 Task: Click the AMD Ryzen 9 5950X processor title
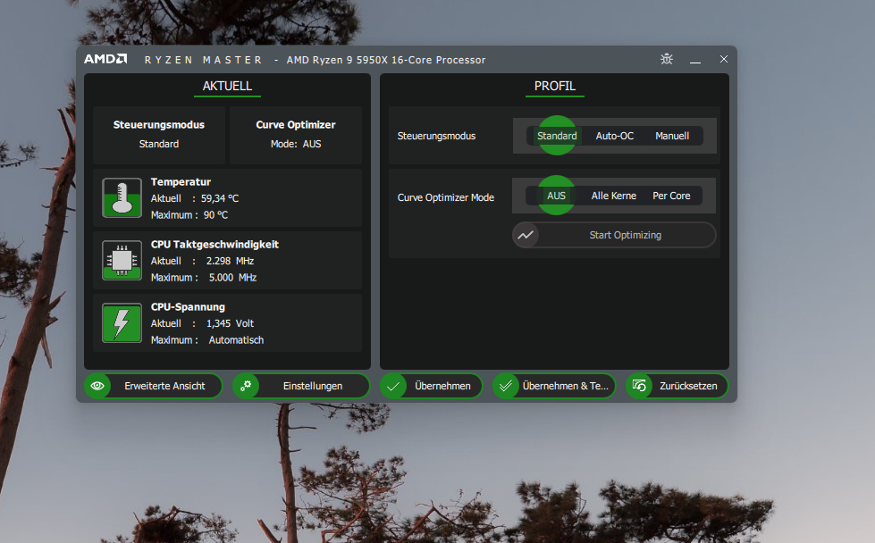click(386, 60)
